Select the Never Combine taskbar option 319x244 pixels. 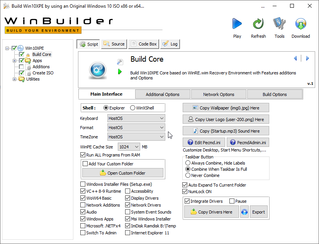pyautogui.click(x=188, y=175)
